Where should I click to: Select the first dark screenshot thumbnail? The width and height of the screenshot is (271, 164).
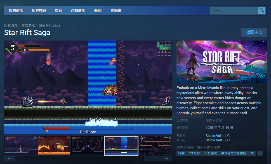[20, 146]
